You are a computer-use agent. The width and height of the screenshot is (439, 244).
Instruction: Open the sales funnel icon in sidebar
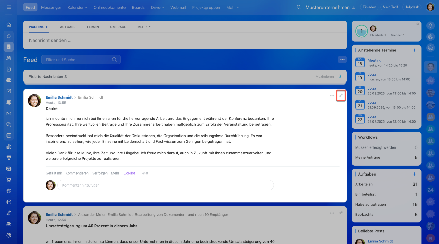pyautogui.click(x=9, y=157)
